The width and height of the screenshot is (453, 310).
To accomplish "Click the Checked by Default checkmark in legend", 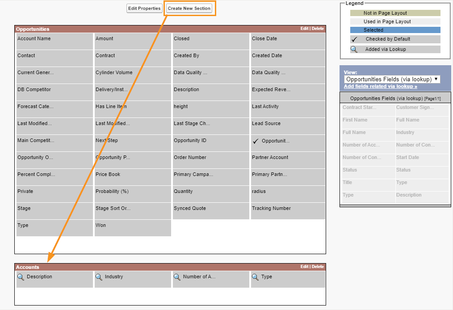I will pos(354,39).
